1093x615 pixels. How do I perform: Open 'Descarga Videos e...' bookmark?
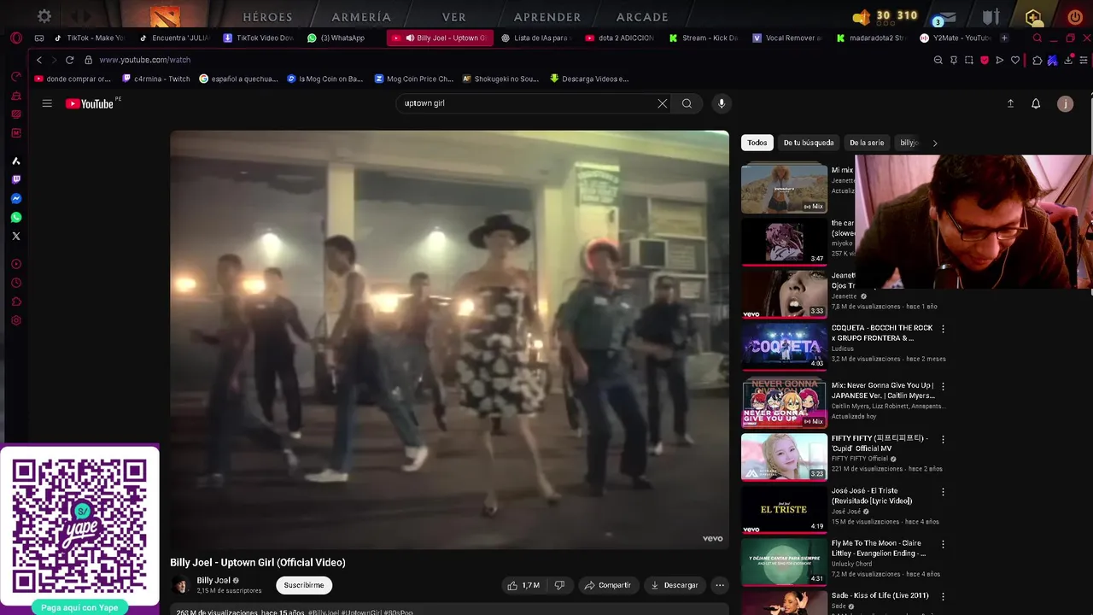tap(589, 79)
